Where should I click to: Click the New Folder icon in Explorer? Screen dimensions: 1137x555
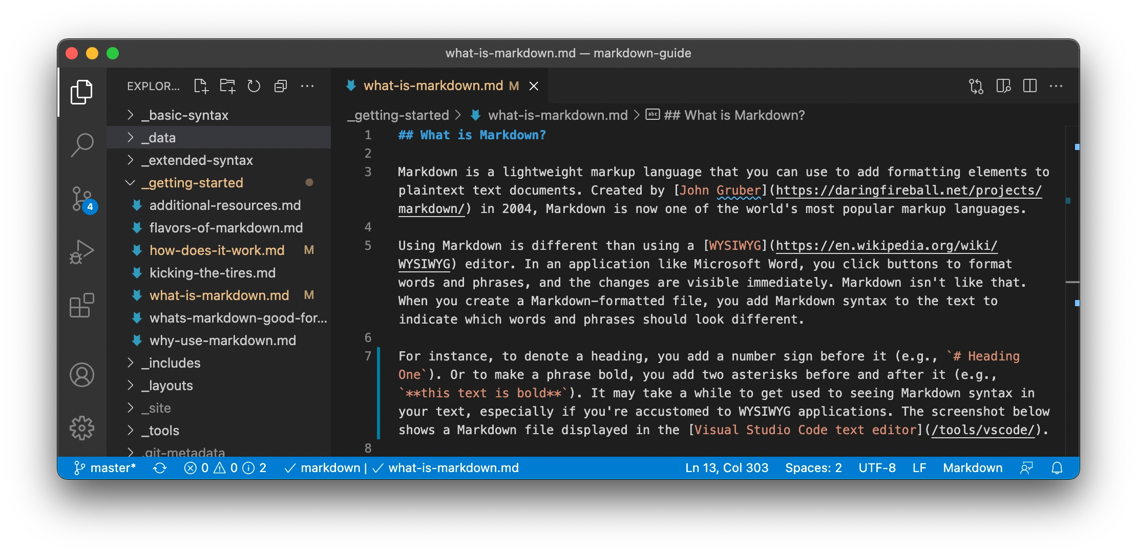pos(227,86)
